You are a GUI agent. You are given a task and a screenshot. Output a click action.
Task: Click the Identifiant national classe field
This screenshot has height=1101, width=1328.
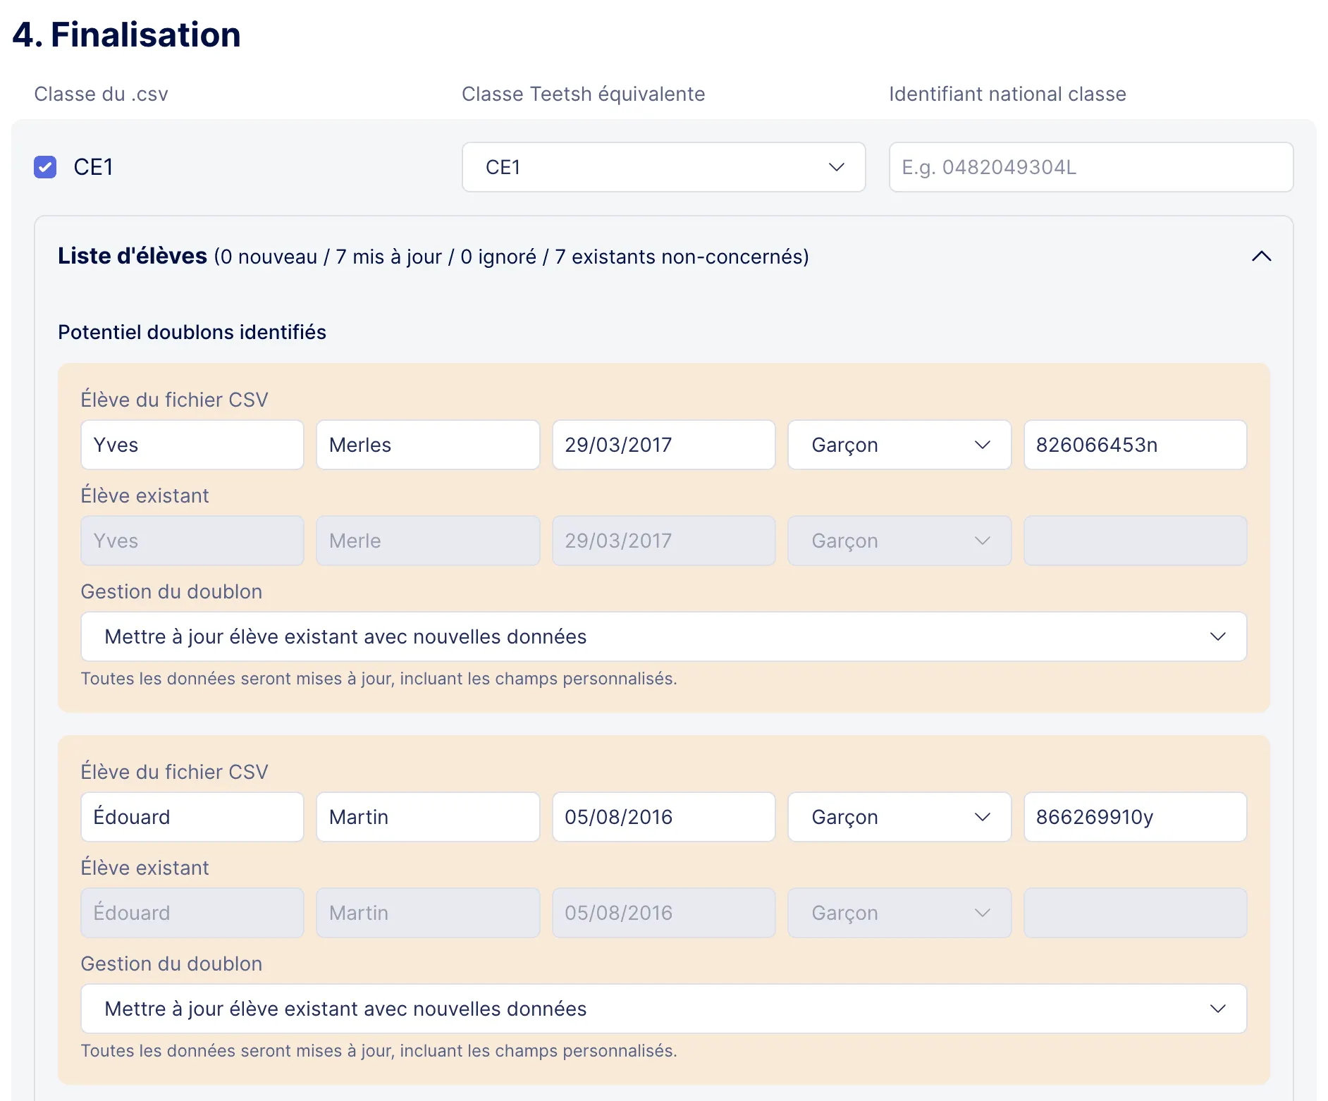(x=1090, y=167)
